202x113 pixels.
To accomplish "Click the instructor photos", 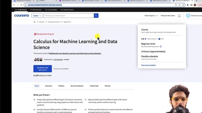I will [38, 59].
